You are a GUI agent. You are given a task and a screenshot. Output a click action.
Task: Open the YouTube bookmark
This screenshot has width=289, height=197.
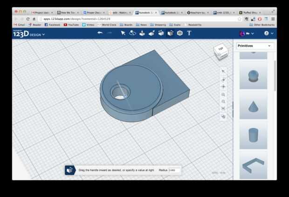point(71,25)
